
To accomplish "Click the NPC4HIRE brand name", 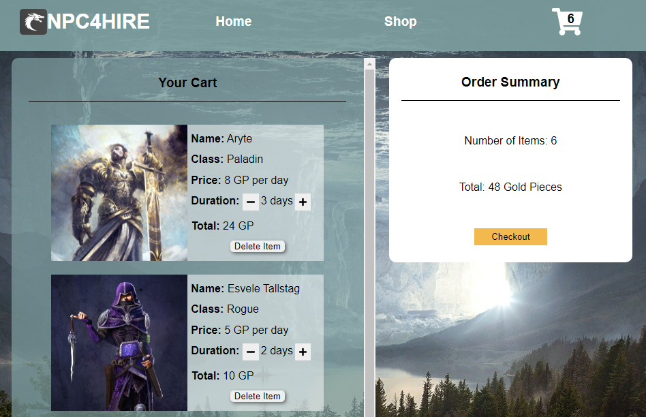I will pyautogui.click(x=99, y=22).
